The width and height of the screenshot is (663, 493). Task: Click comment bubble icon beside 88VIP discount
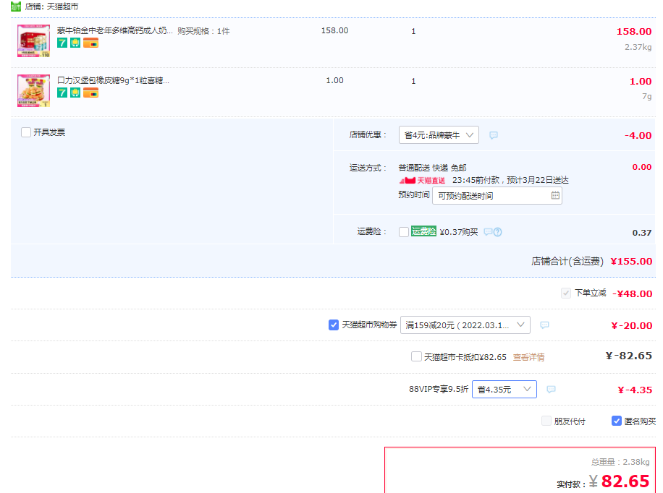551,389
